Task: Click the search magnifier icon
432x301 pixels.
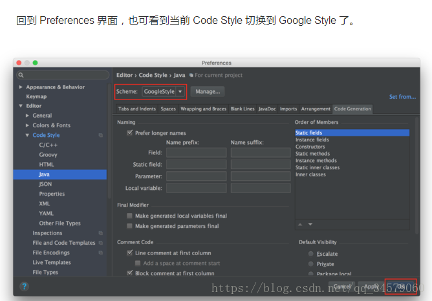Action: [21, 75]
